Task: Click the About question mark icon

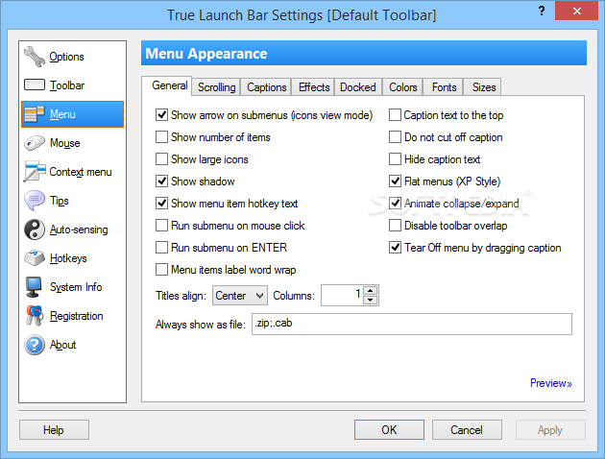Action: pyautogui.click(x=35, y=345)
